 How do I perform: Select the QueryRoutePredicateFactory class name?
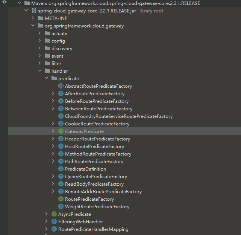(96, 177)
